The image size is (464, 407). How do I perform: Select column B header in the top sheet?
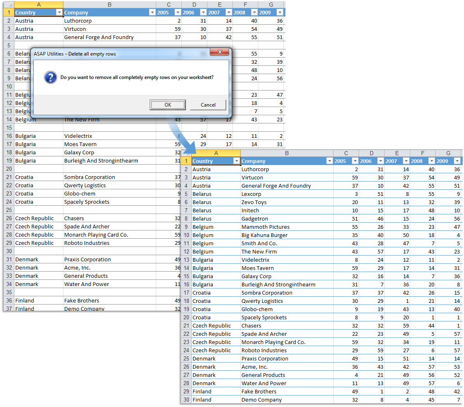[x=109, y=5]
